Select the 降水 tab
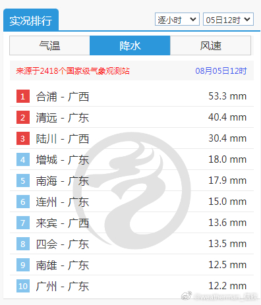 [130, 45]
